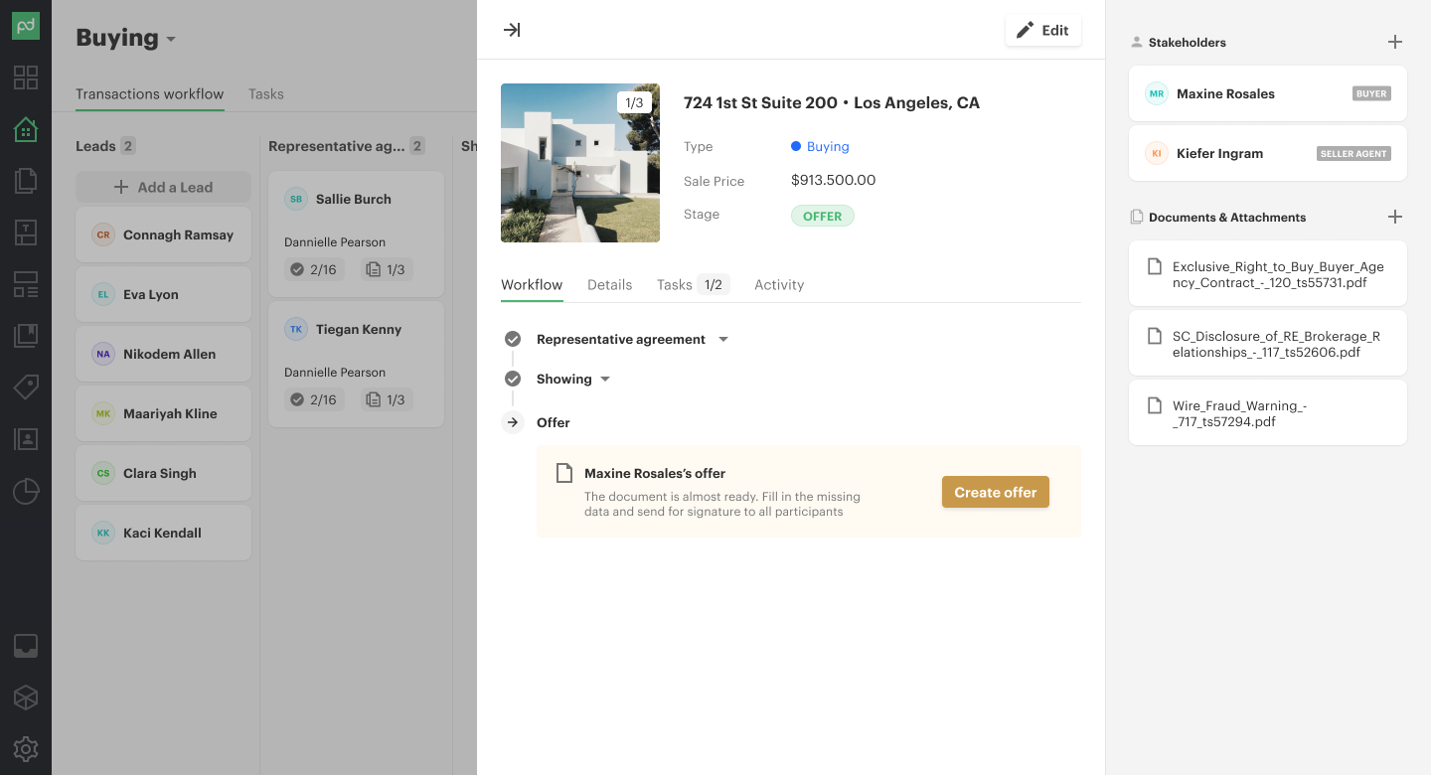Image resolution: width=1431 pixels, height=775 pixels.
Task: Open the property photo thumbnail
Action: pos(579,163)
